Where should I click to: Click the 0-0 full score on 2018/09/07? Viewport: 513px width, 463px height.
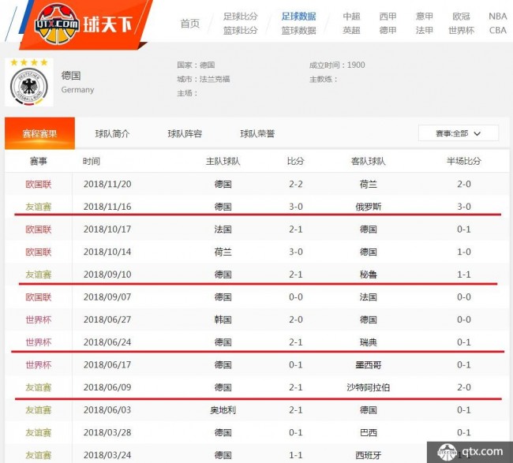(296, 297)
